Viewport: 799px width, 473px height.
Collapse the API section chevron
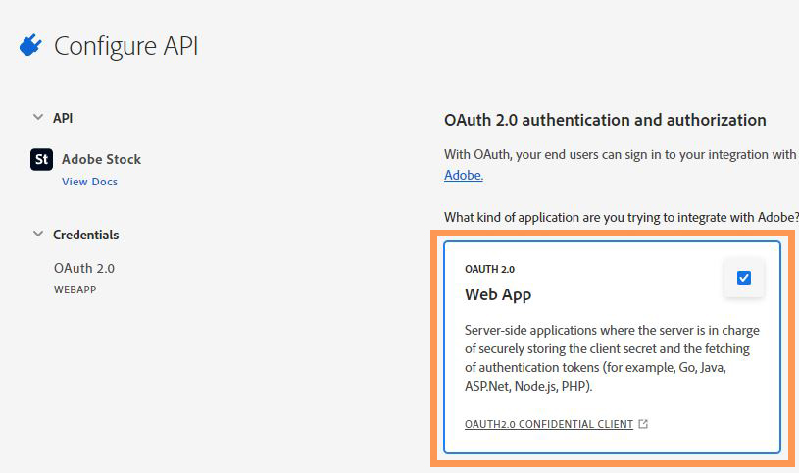click(38, 118)
